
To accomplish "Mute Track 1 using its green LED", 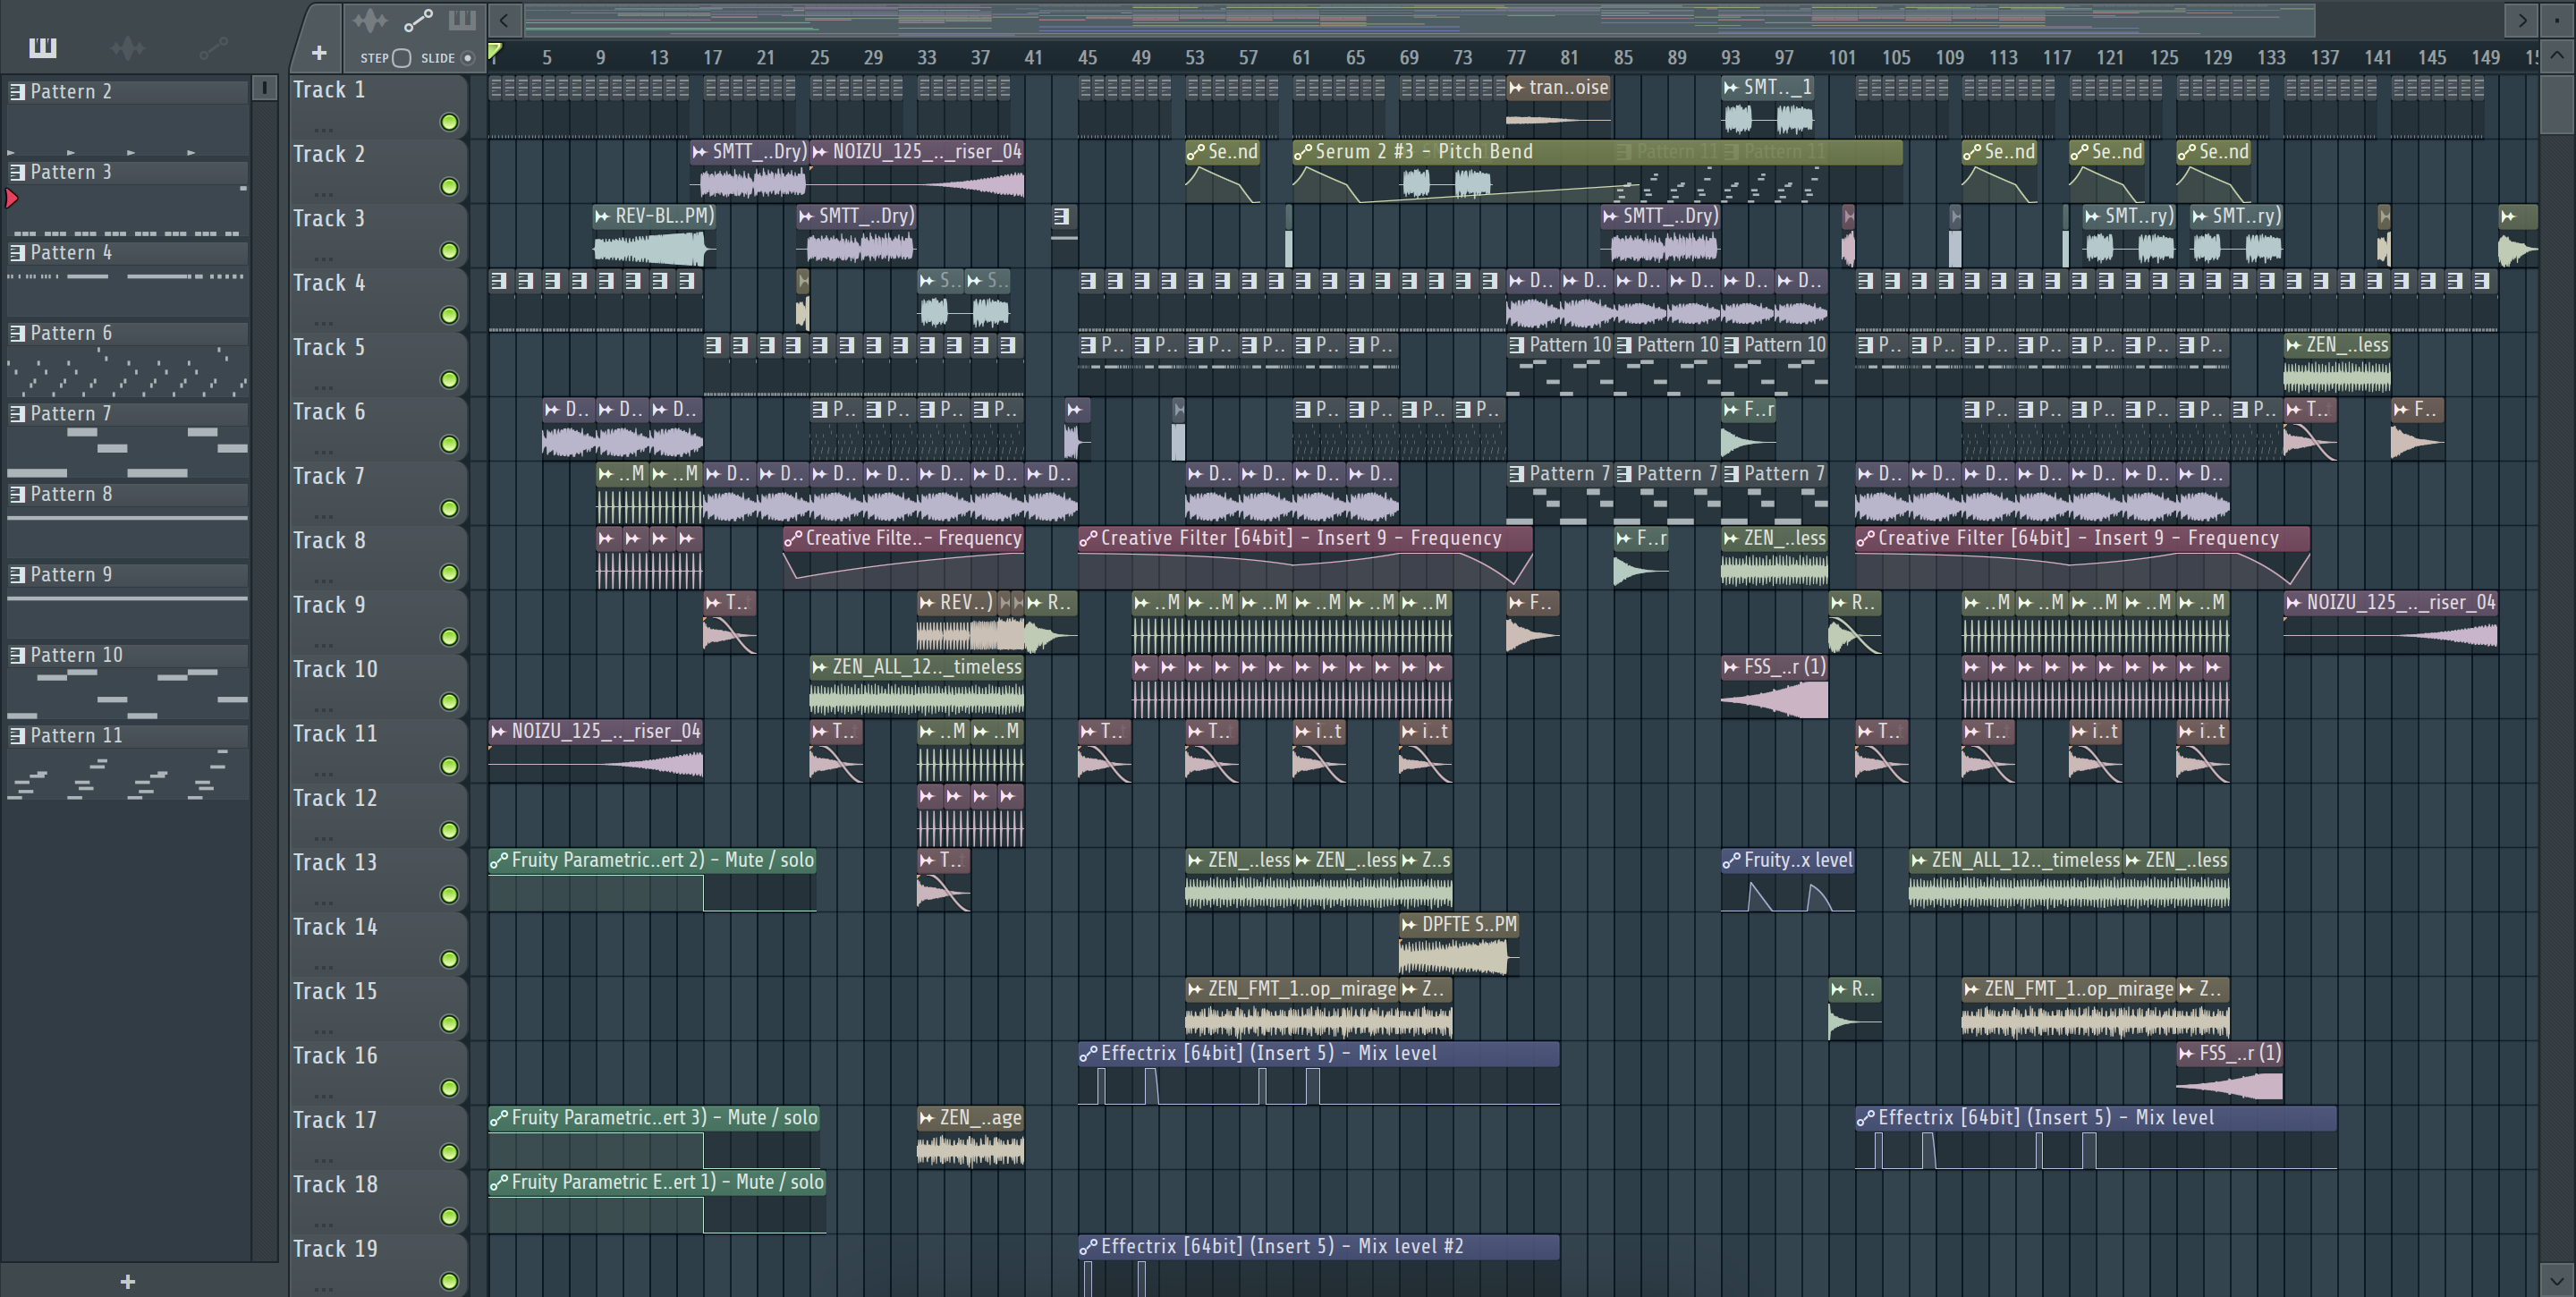I will click(449, 122).
